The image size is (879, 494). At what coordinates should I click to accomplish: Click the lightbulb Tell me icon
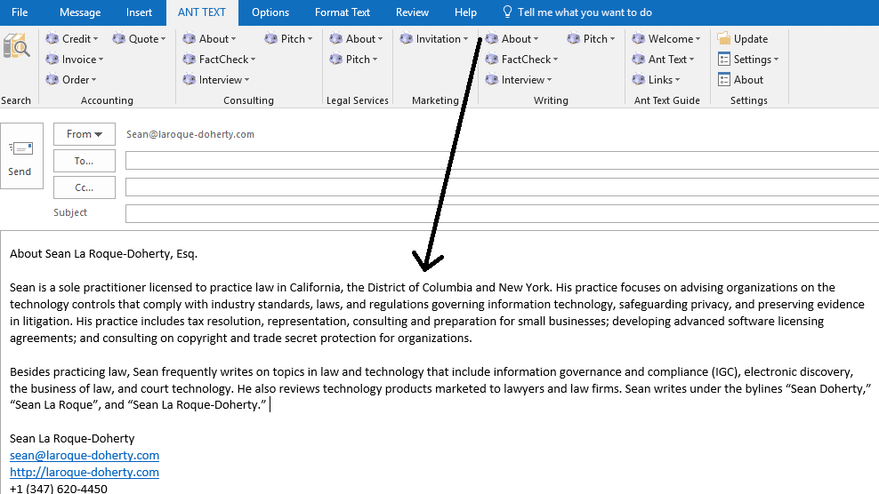507,12
